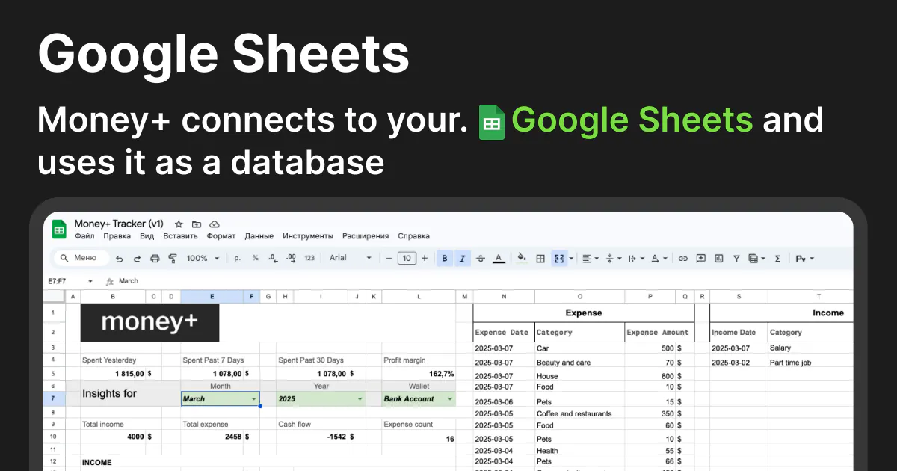This screenshot has height=471, width=897.
Task: Open the Данные menu
Action: click(x=259, y=236)
